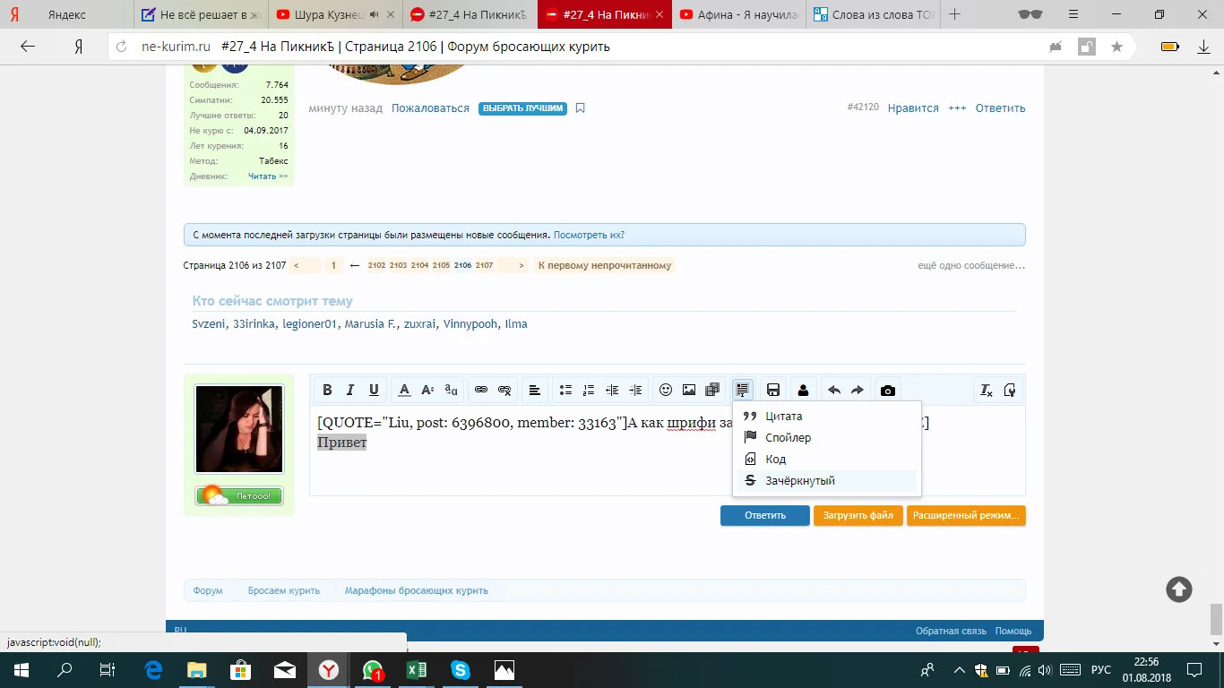Viewport: 1224px width, 688px height.
Task: Click the +++ link on the post
Action: click(x=957, y=108)
